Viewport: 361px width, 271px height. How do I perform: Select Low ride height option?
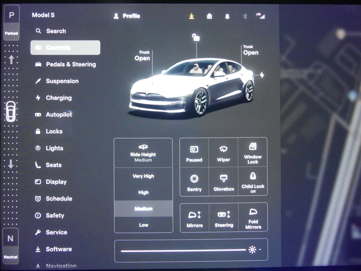click(x=144, y=225)
